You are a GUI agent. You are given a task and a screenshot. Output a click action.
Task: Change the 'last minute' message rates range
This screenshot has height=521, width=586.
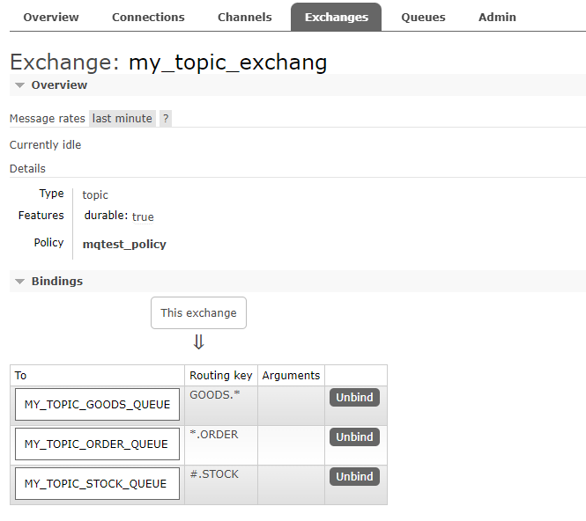[x=122, y=119]
